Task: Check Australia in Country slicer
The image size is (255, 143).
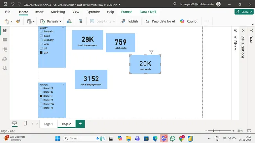Action: point(41,31)
